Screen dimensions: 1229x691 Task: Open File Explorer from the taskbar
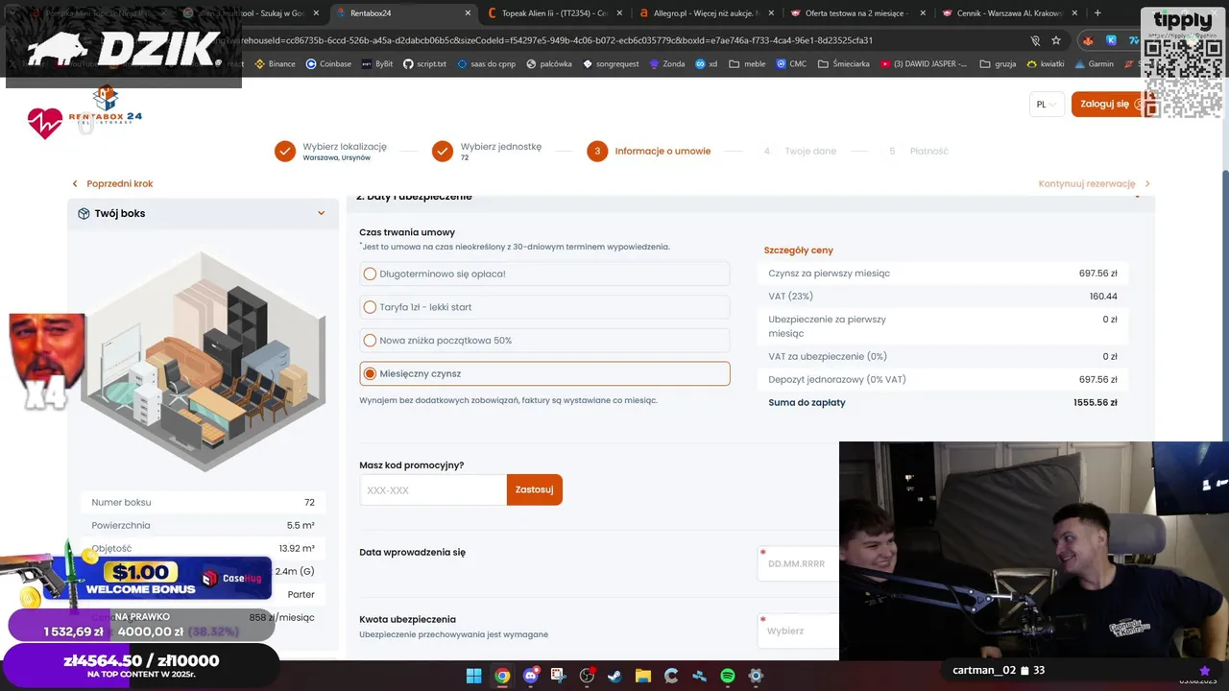[643, 676]
